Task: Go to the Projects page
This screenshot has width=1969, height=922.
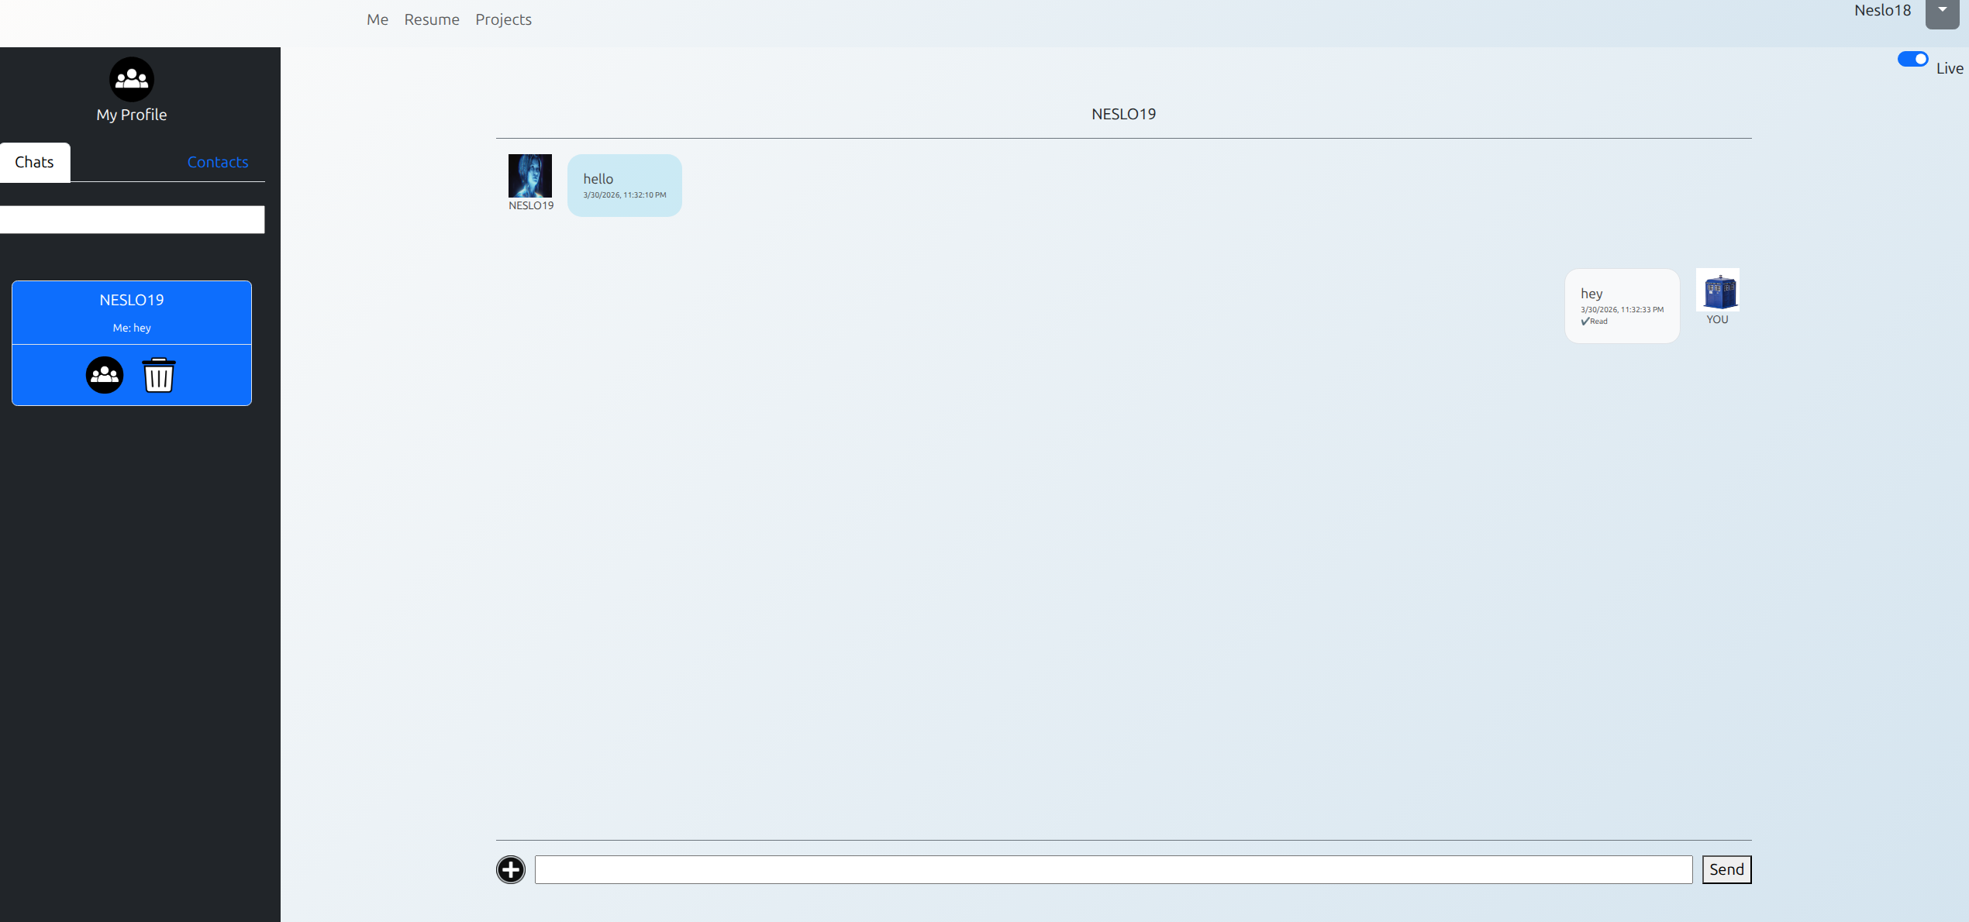Action: [x=503, y=19]
